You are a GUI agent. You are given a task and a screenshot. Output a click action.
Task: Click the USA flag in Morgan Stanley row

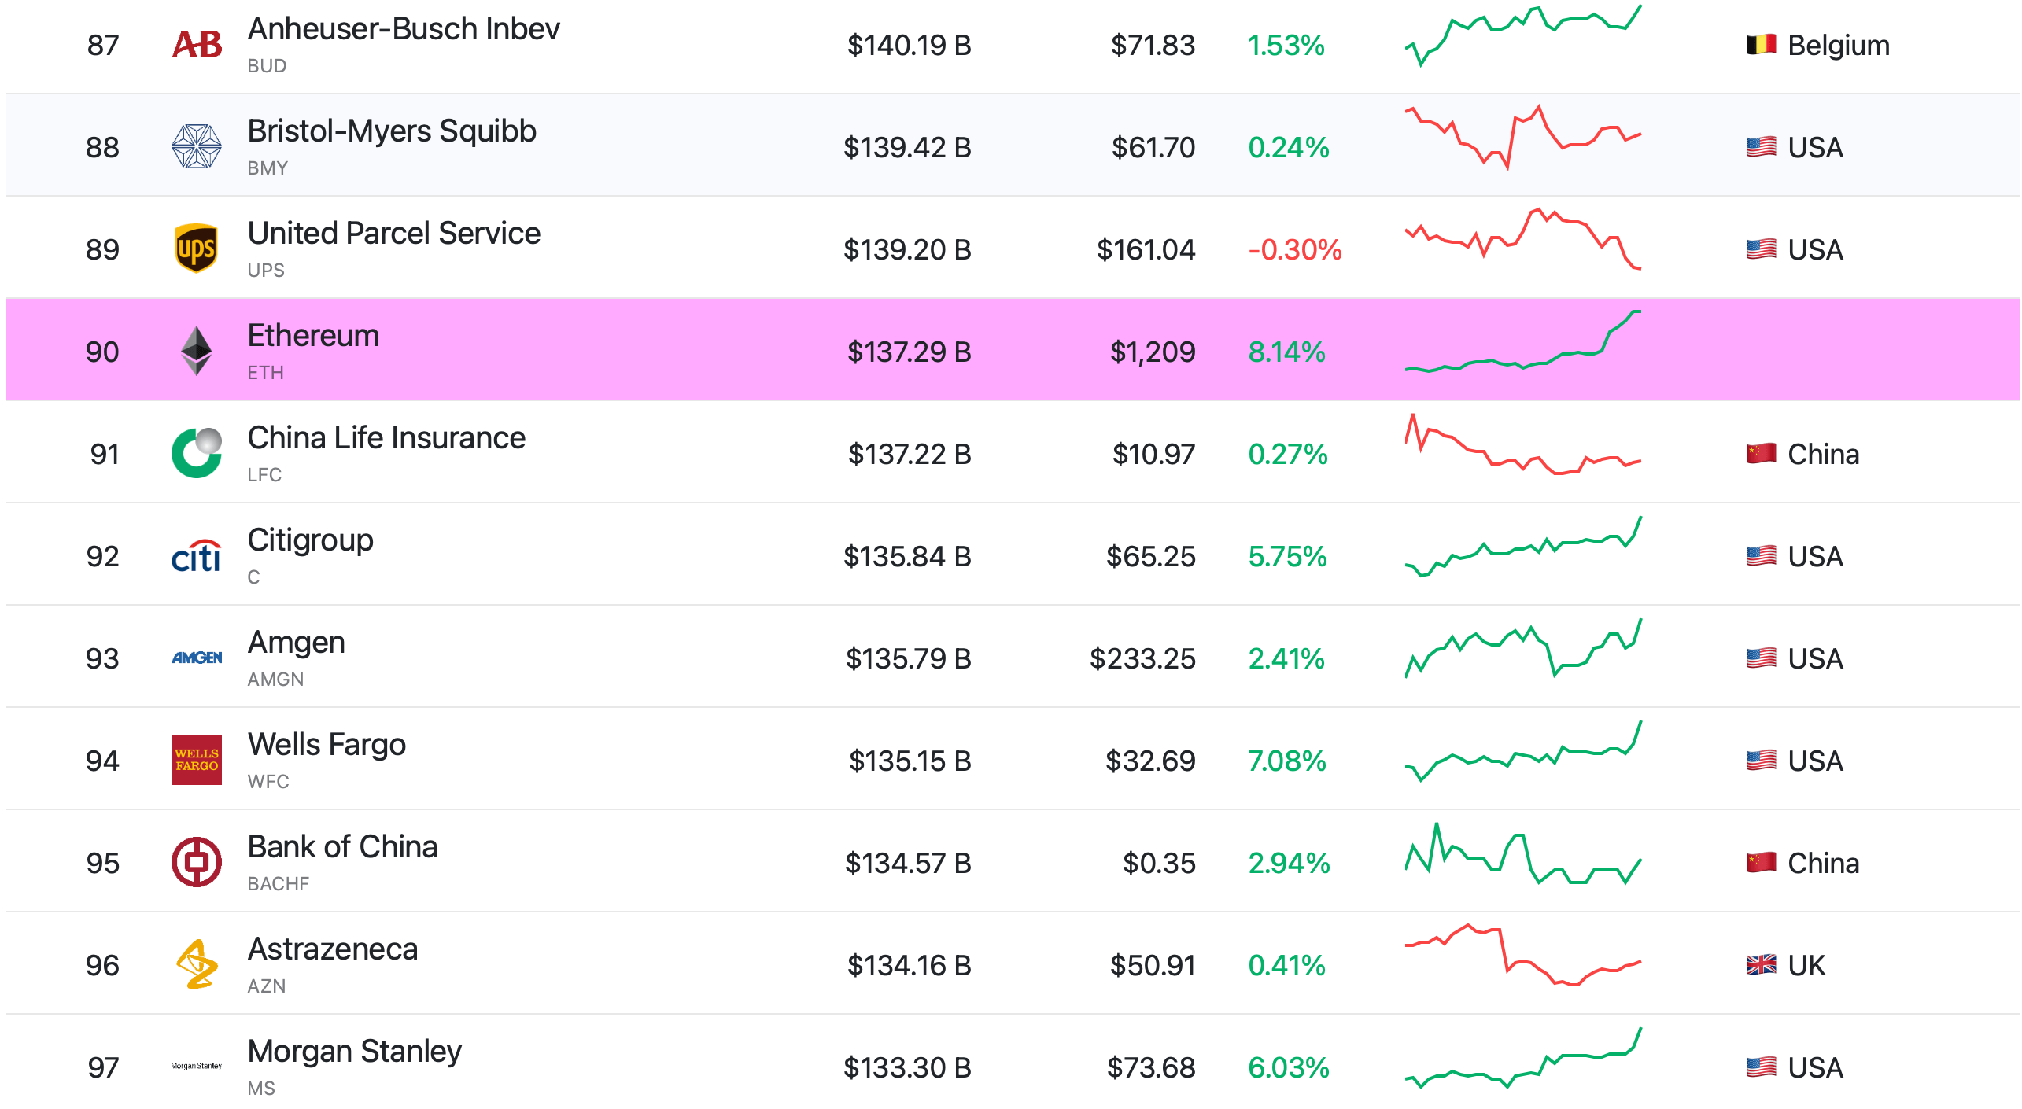tap(1762, 1067)
